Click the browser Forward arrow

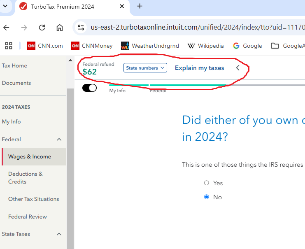pyautogui.click(x=24, y=28)
